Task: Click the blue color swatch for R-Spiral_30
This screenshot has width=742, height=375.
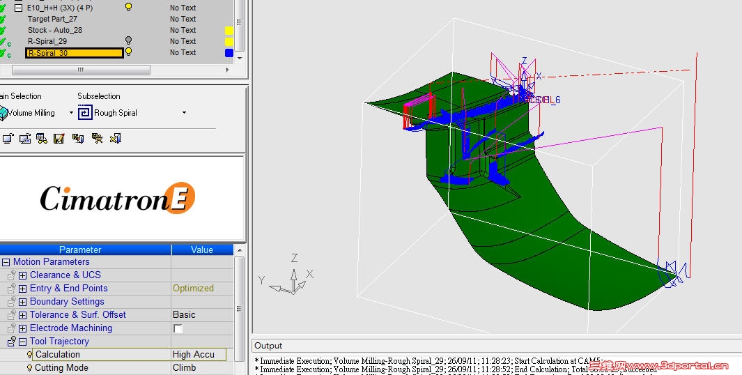Action: [x=229, y=53]
